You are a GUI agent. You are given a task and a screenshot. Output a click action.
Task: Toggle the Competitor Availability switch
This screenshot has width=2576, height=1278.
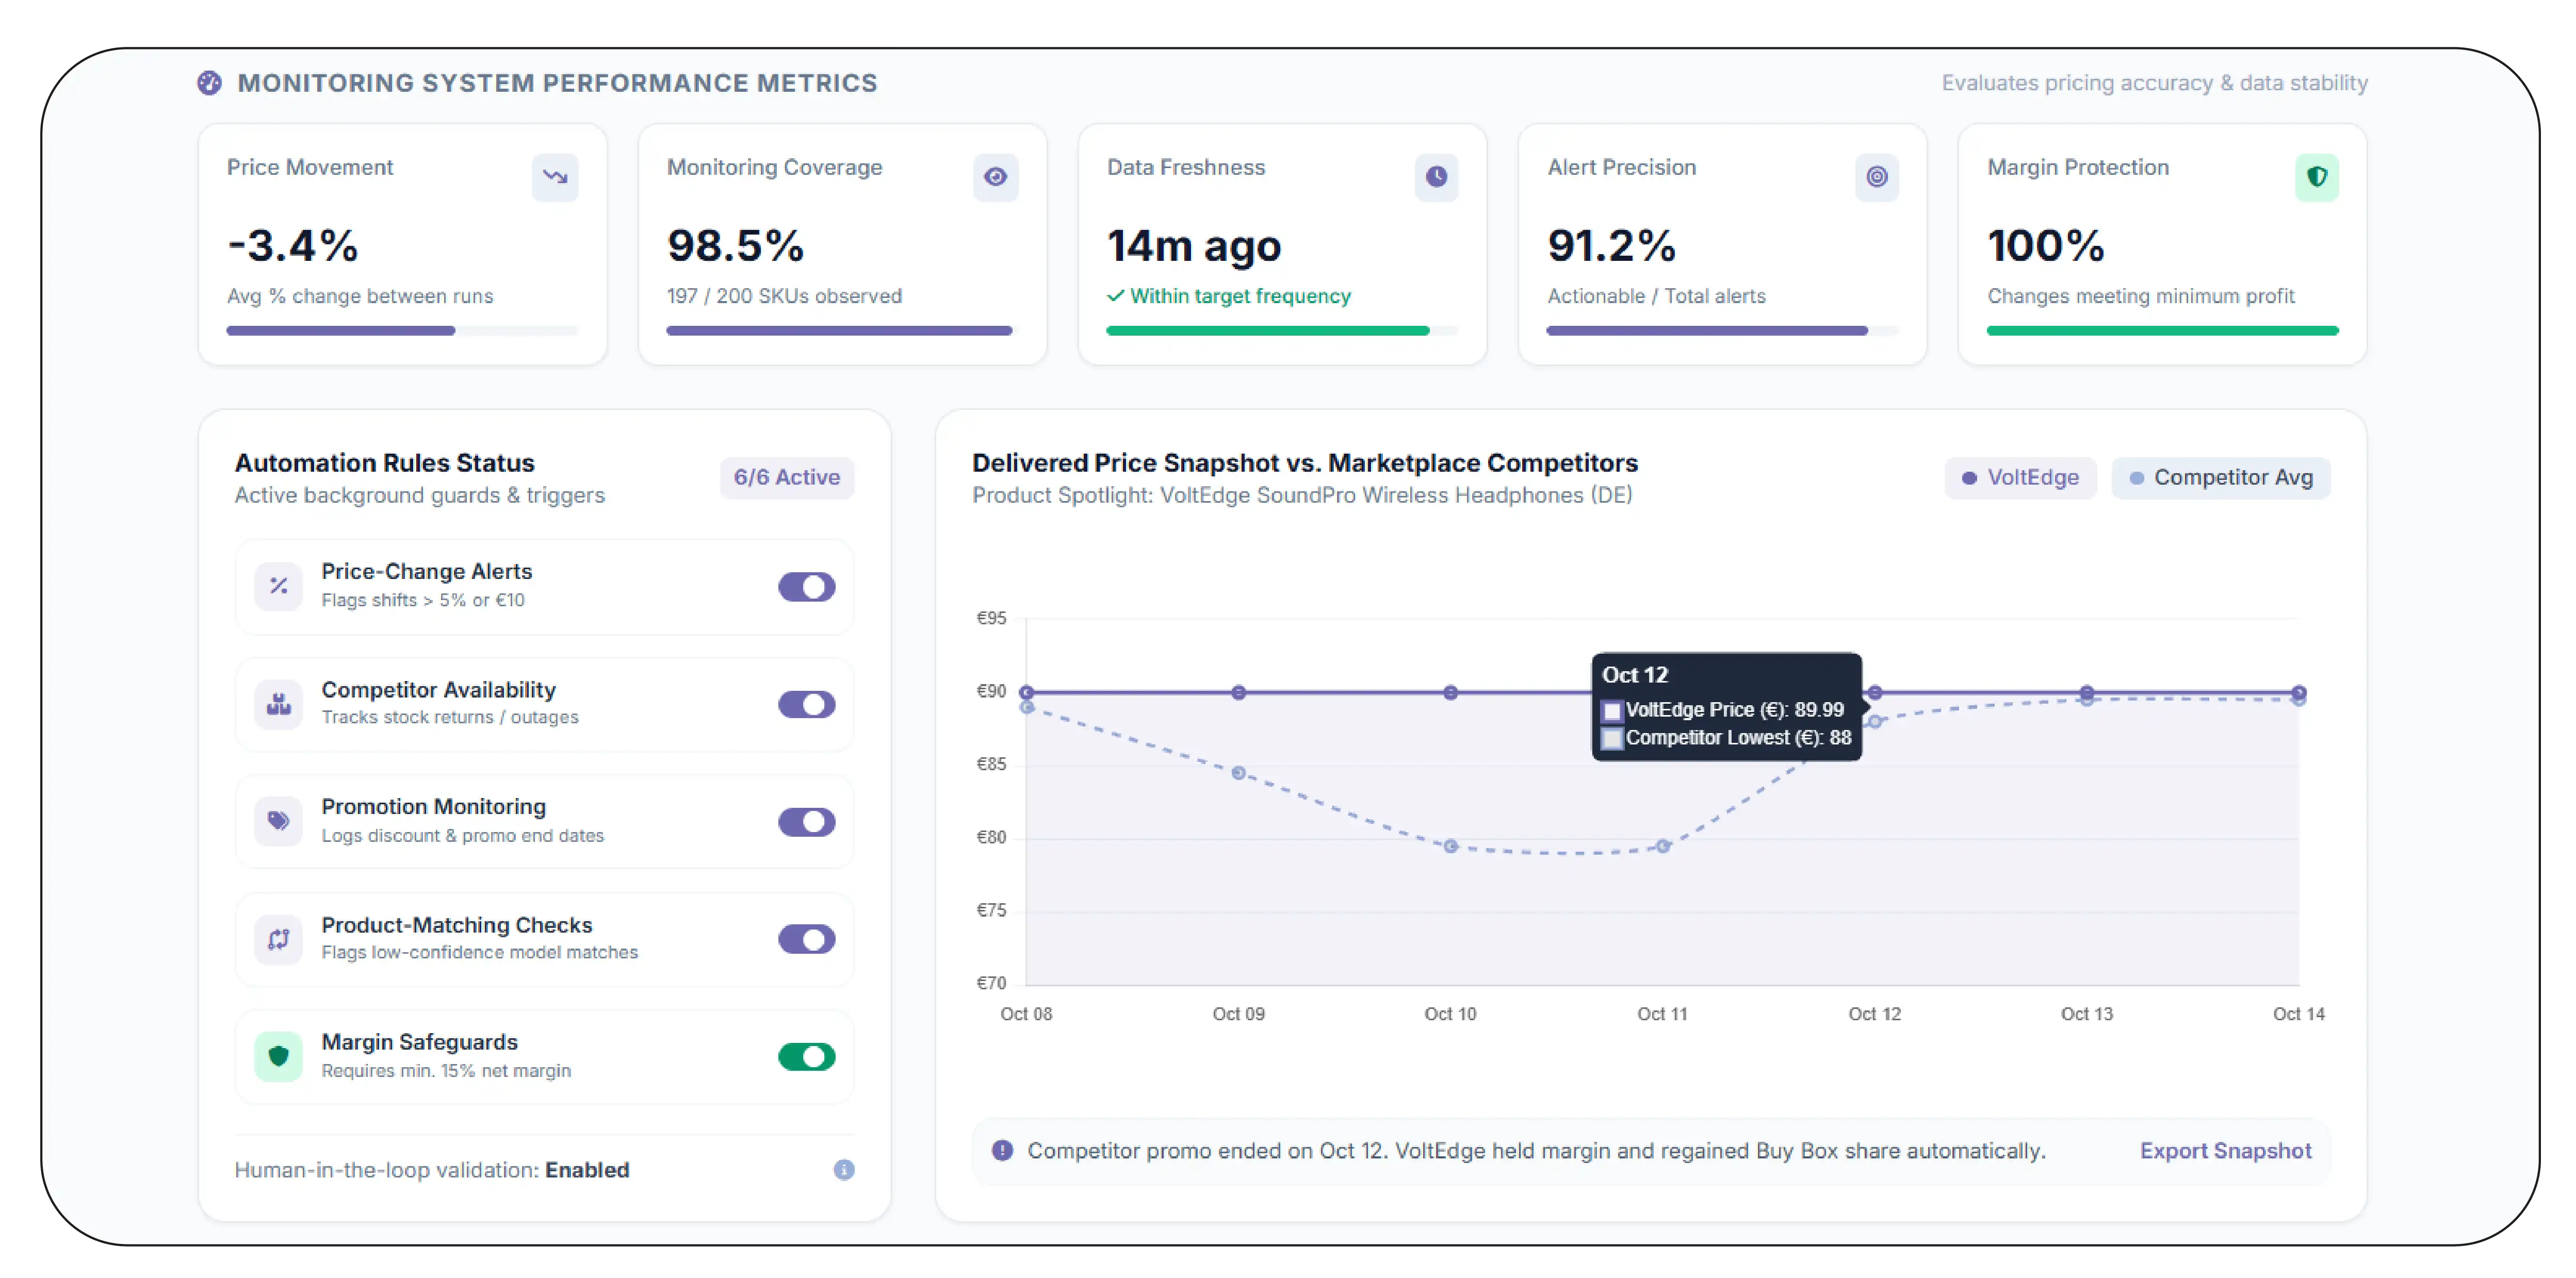coord(806,704)
